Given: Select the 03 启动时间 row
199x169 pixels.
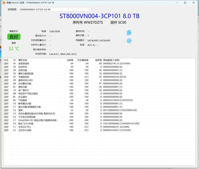Looking at the screenshot, I should coord(99,67).
